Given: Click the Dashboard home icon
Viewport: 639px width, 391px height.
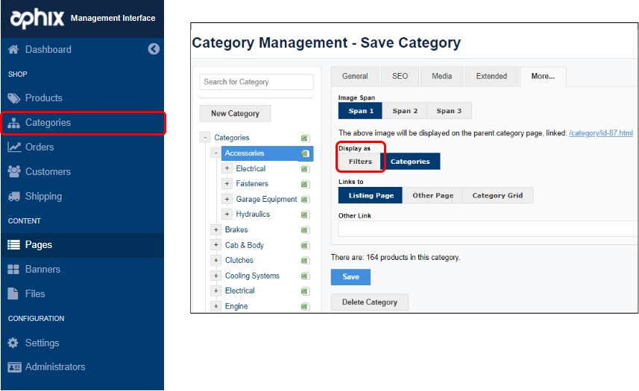Looking at the screenshot, I should click(13, 50).
